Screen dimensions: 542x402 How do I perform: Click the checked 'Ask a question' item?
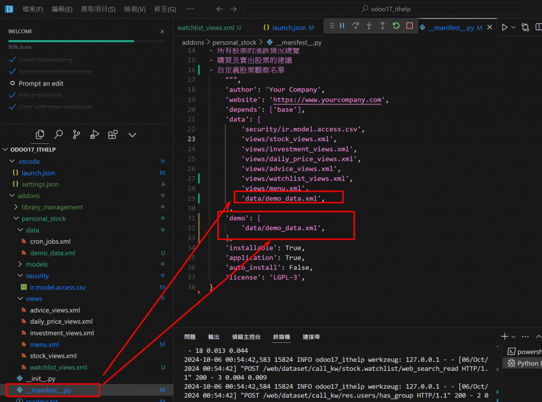40,95
